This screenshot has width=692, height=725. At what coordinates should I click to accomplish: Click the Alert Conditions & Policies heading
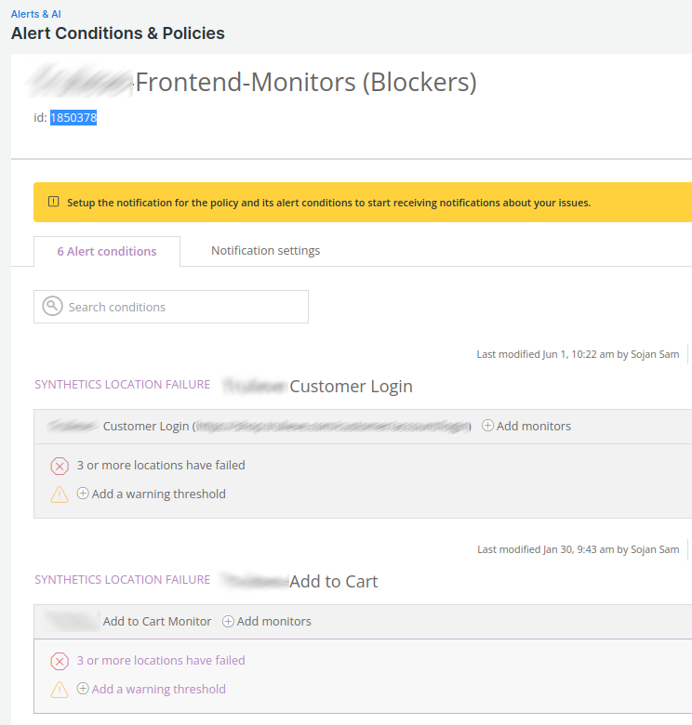point(118,33)
